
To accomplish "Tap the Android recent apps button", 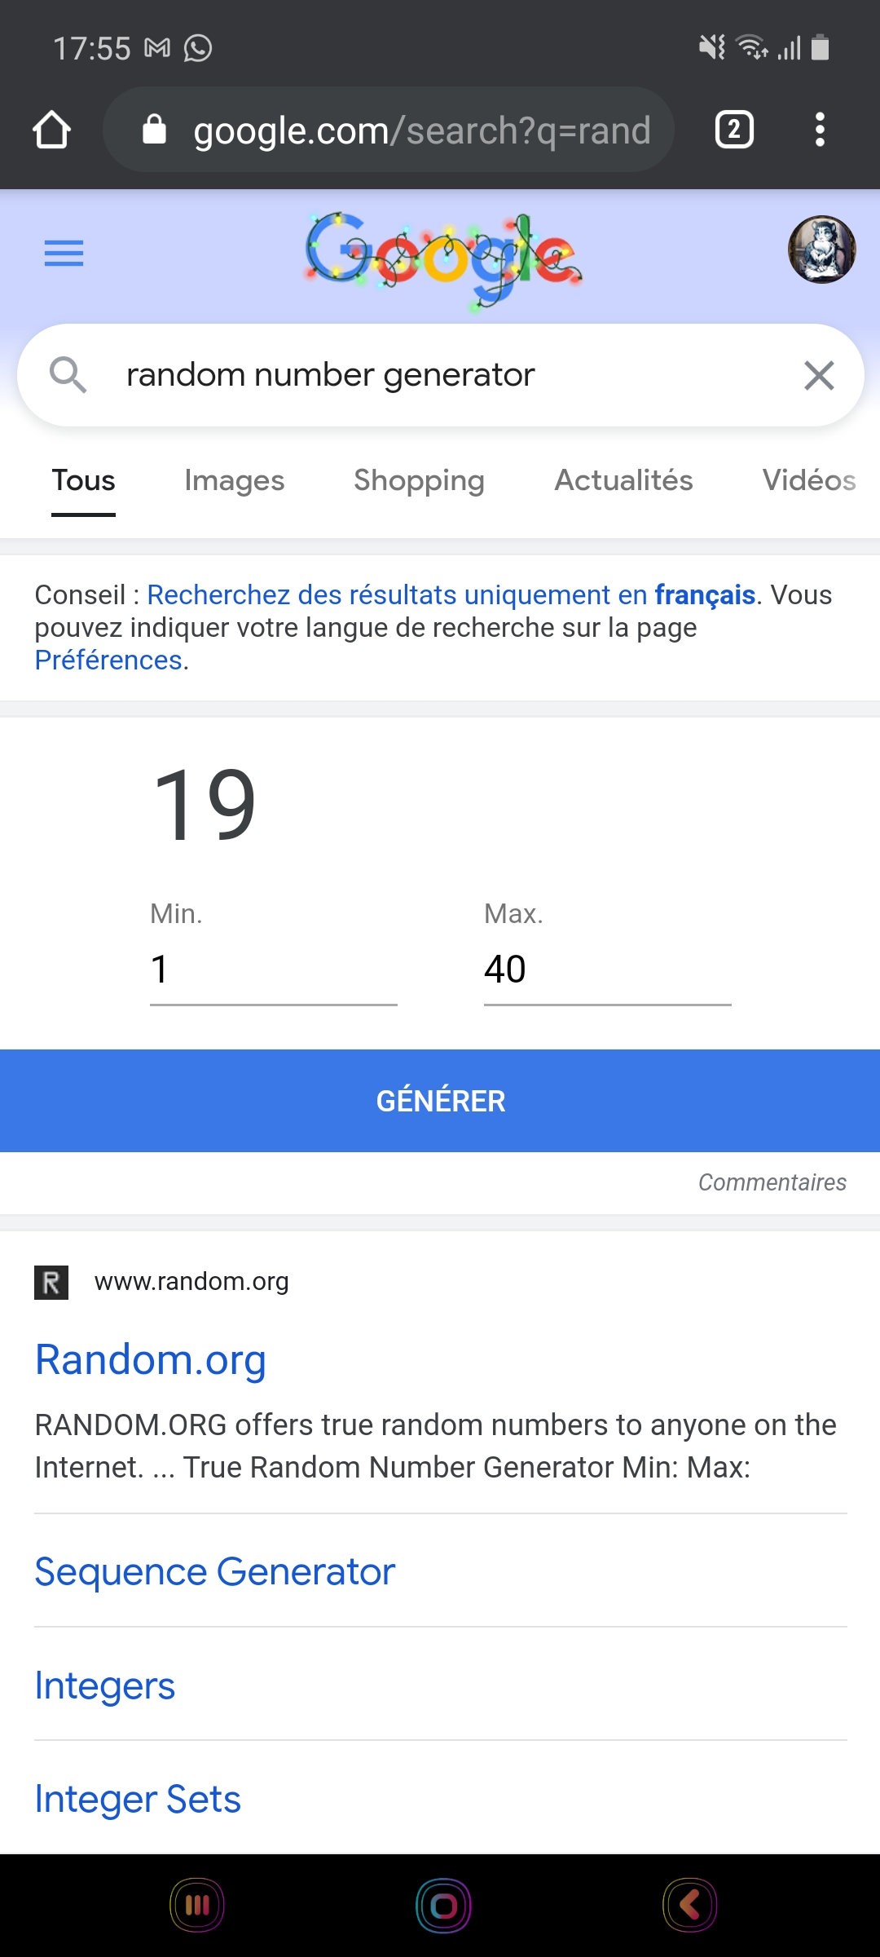I will tap(196, 1906).
